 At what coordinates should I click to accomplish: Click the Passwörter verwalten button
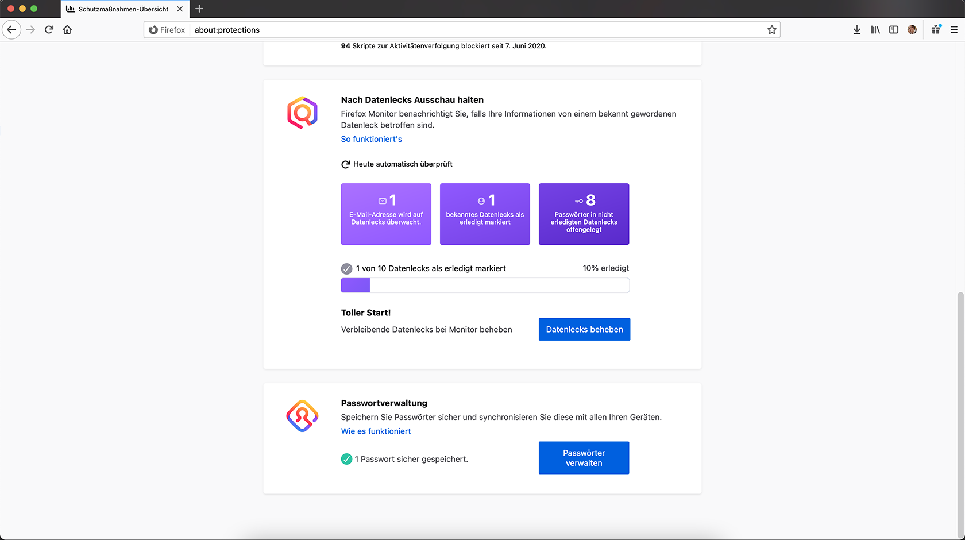[584, 458]
